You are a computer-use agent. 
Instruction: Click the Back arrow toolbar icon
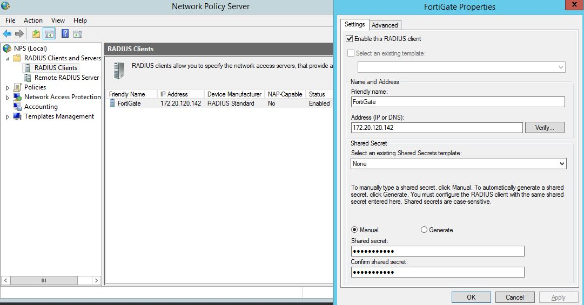tap(7, 34)
